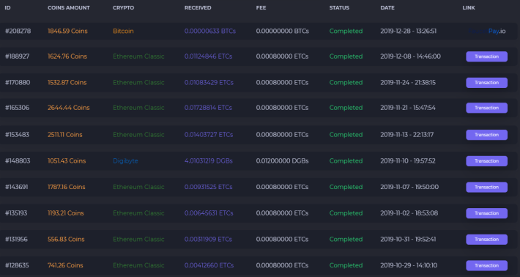Viewport: 520px width, 277px height.
Task: Select ID cell #170880
Action: click(x=18, y=83)
